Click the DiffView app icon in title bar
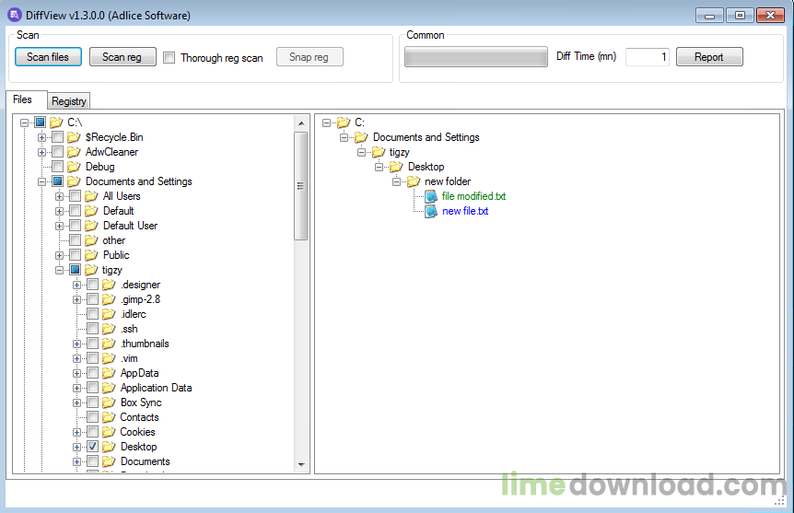 click(x=14, y=15)
